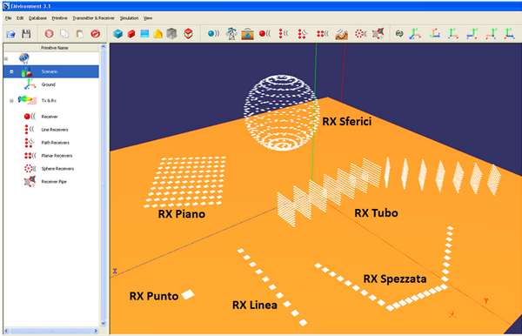
Task: Open the Simulation menu
Action: point(129,18)
